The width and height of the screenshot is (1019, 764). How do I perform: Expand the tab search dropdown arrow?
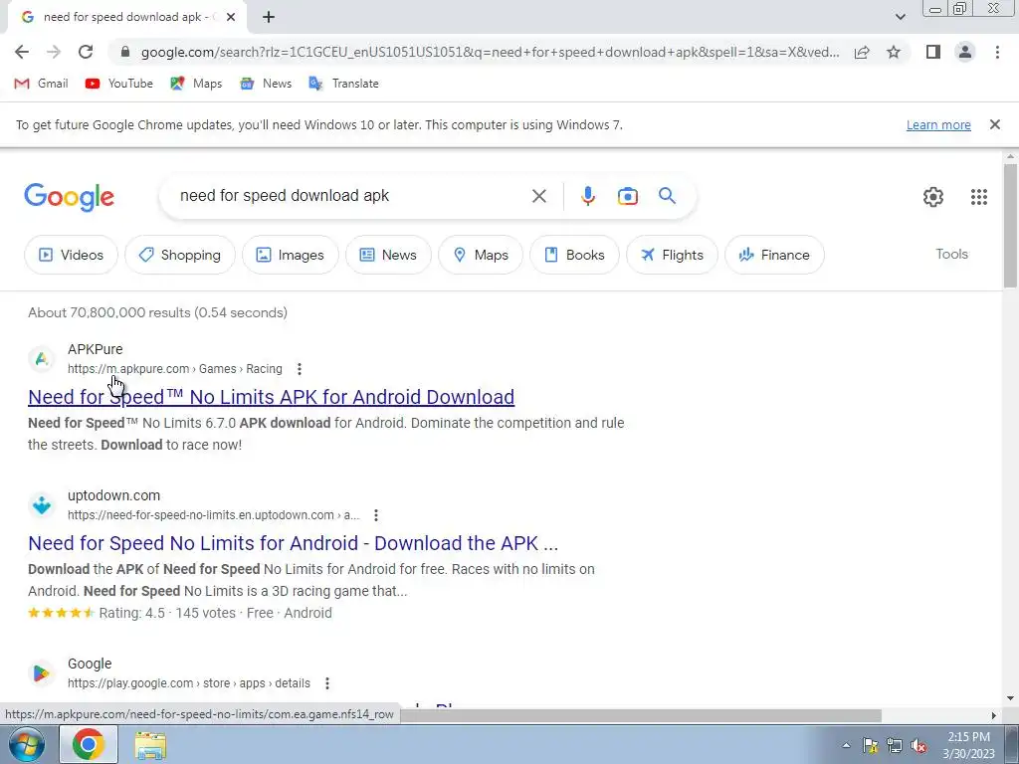[x=900, y=18]
